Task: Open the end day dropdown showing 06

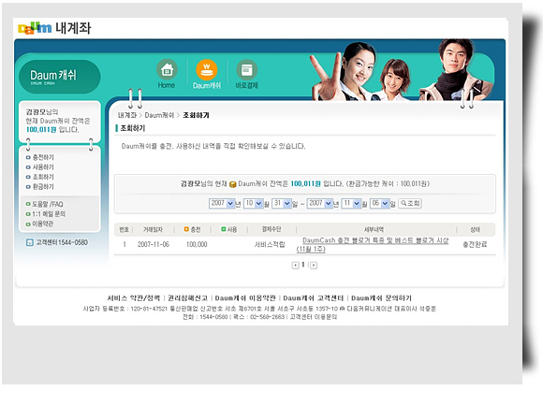Action: (x=380, y=203)
